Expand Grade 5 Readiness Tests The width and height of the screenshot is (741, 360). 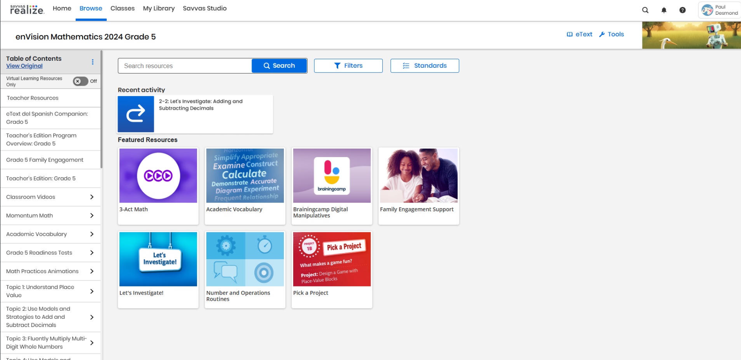click(50, 253)
